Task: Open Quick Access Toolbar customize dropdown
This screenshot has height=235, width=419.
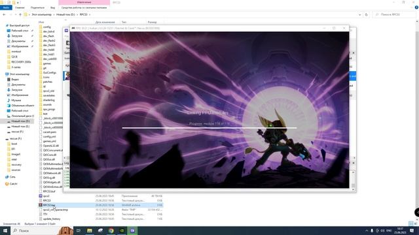Action: (18, 3)
